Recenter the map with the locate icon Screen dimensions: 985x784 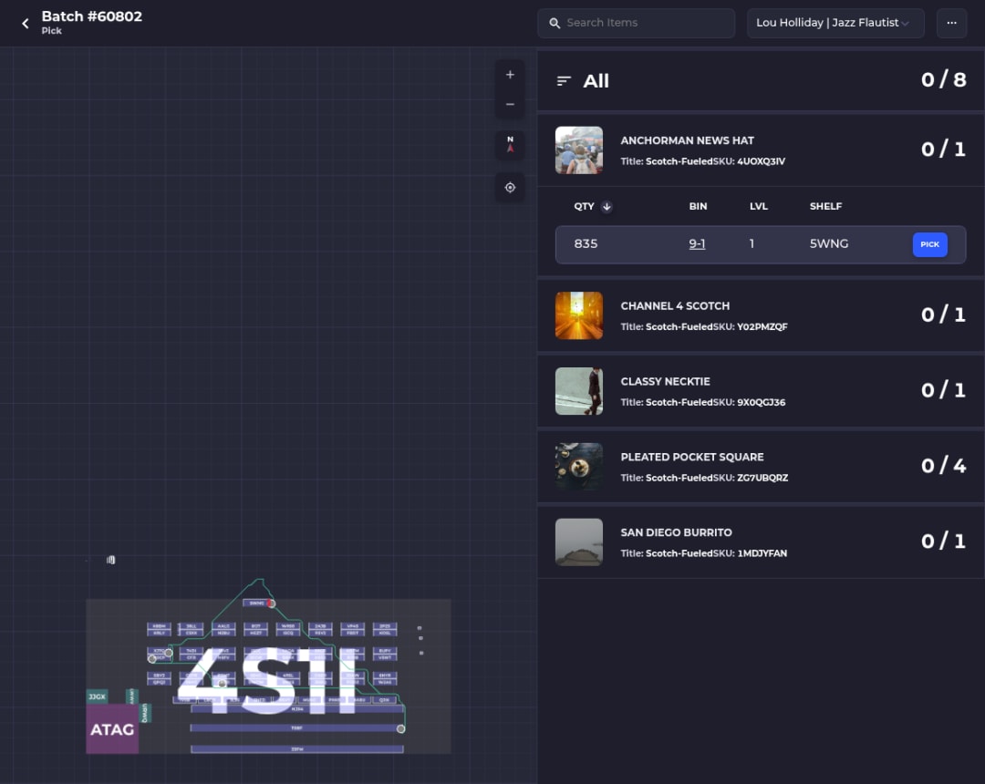pyautogui.click(x=510, y=187)
